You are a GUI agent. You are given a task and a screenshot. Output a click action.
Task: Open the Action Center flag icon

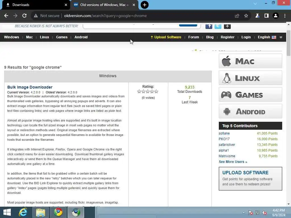(x=251, y=213)
